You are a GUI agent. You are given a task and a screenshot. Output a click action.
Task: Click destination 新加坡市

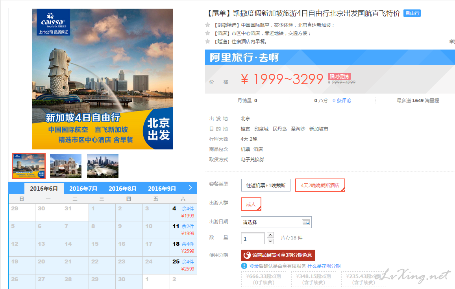point(318,129)
